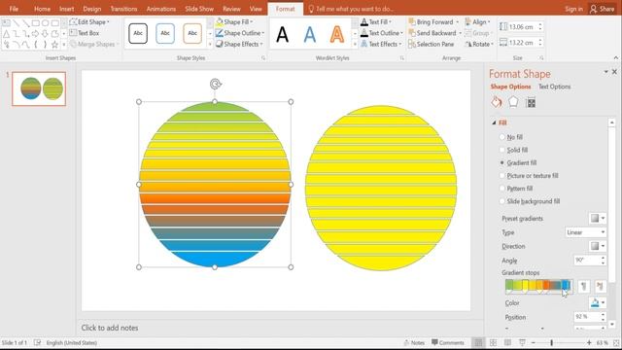Open the Size & Properties icon

pyautogui.click(x=531, y=103)
